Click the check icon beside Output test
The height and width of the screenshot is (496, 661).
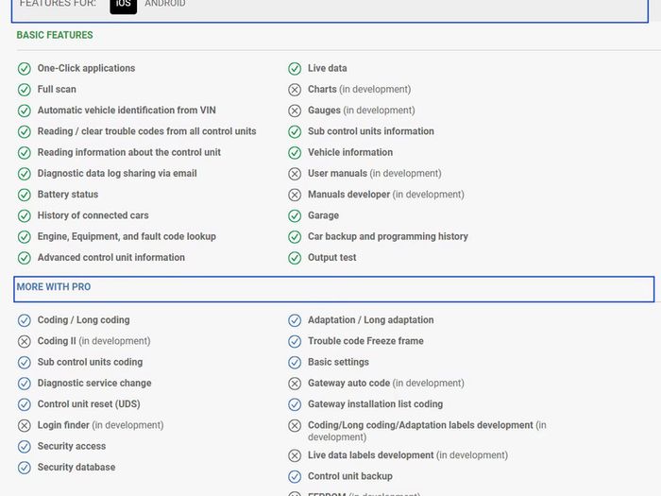pyautogui.click(x=295, y=258)
